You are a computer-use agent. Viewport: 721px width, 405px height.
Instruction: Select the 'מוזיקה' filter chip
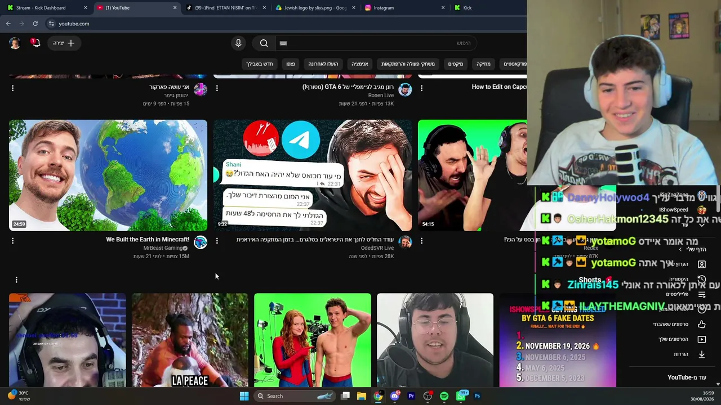(484, 64)
